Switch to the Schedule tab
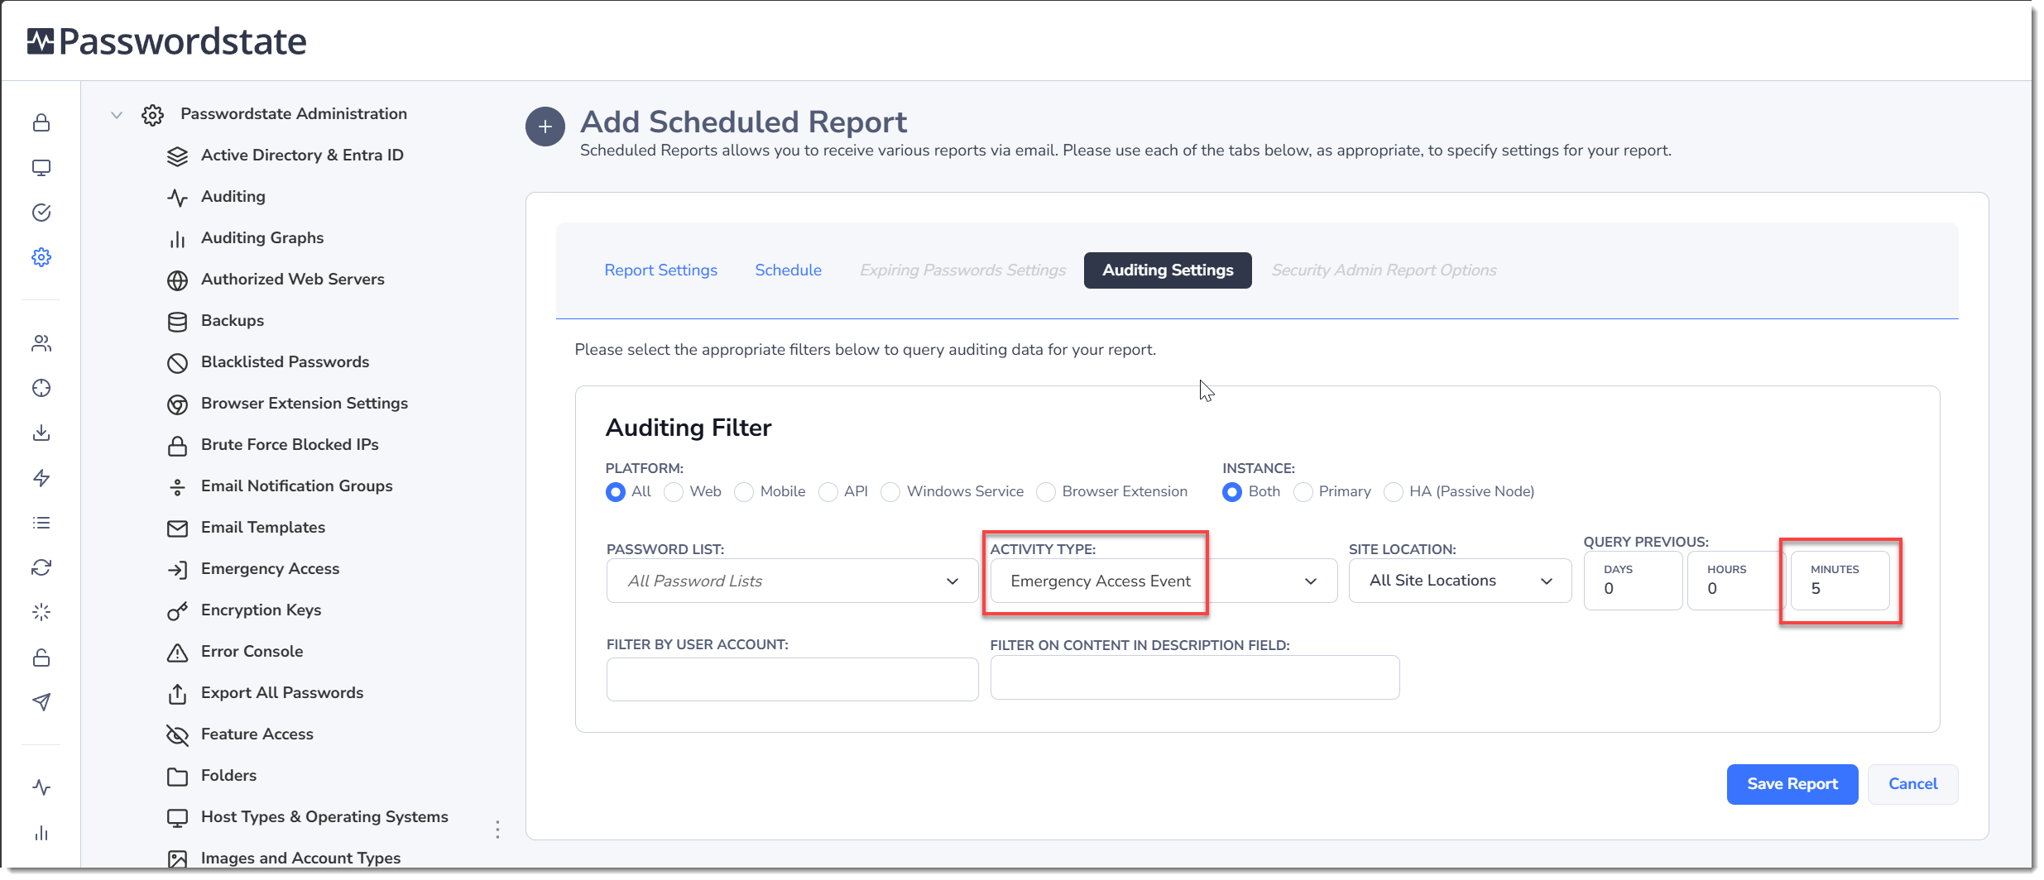 [788, 270]
